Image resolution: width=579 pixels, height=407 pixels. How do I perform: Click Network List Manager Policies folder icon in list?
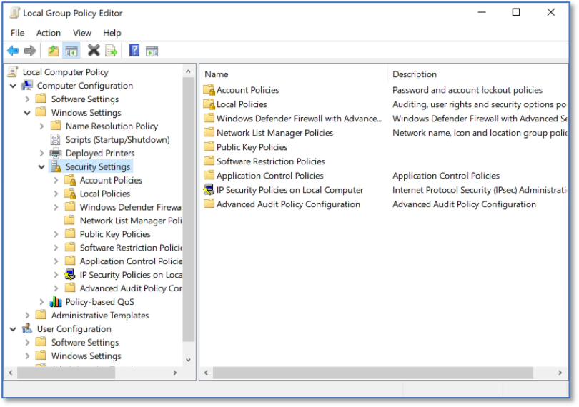(x=209, y=132)
